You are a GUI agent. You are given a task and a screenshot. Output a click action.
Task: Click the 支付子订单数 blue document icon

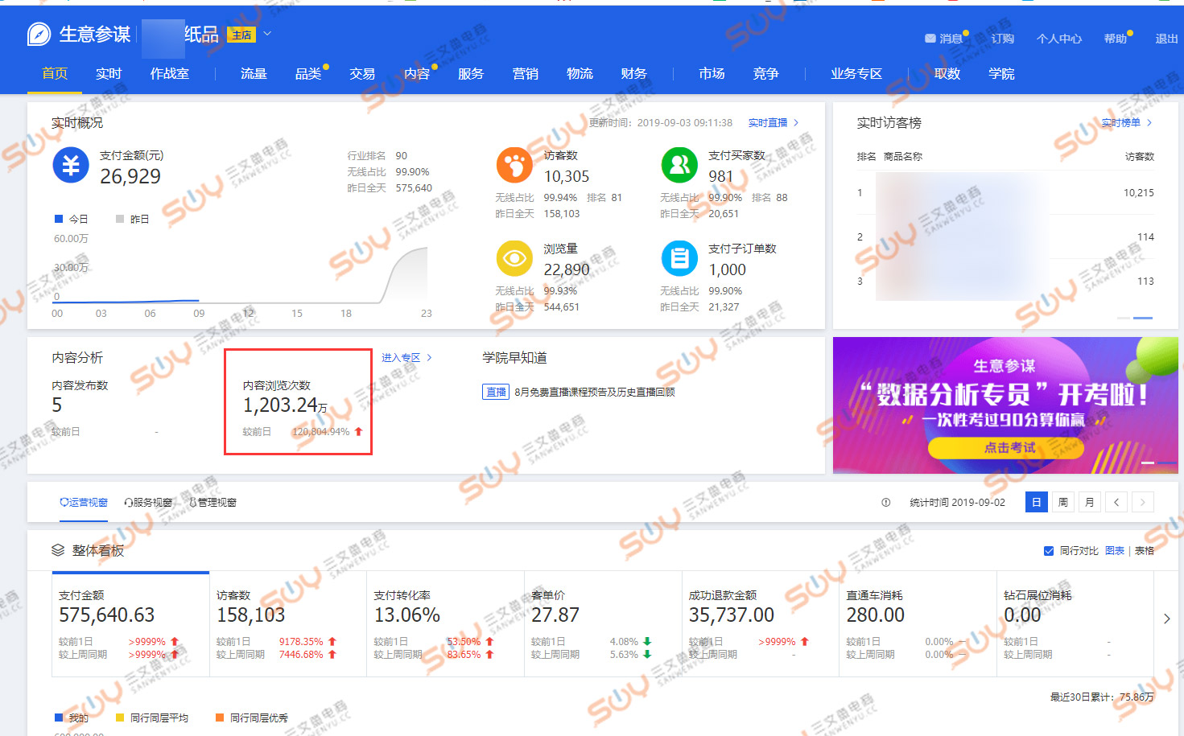point(679,259)
